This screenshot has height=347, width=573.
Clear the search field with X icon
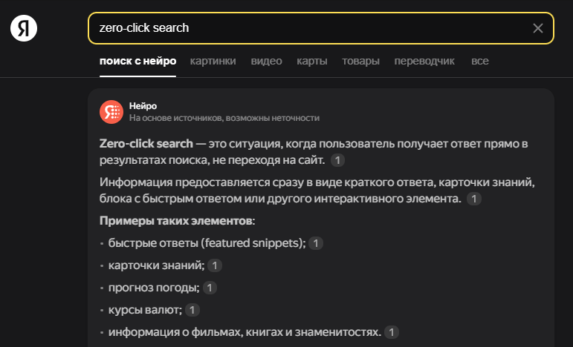tap(538, 28)
